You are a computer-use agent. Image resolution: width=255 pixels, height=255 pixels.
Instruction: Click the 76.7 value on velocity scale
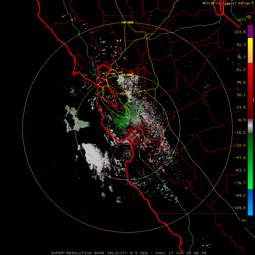pos(241,57)
